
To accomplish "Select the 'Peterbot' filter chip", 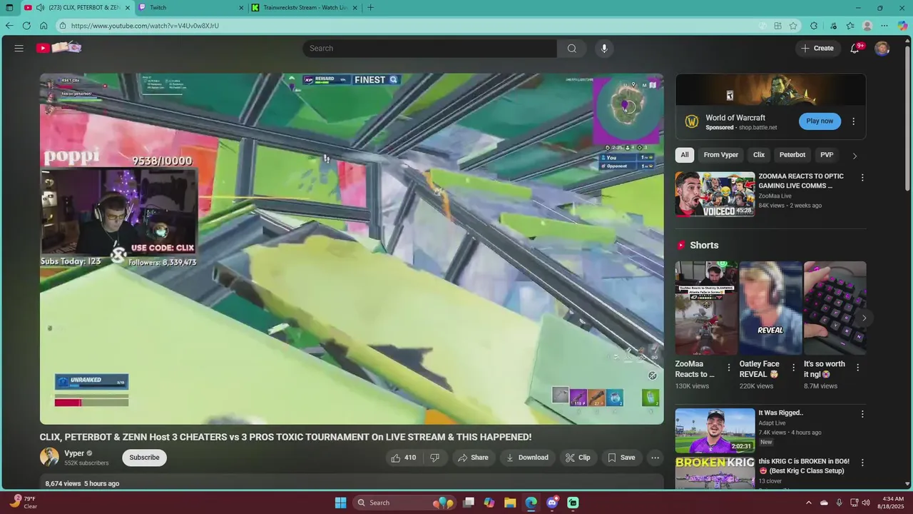I will [x=792, y=155].
